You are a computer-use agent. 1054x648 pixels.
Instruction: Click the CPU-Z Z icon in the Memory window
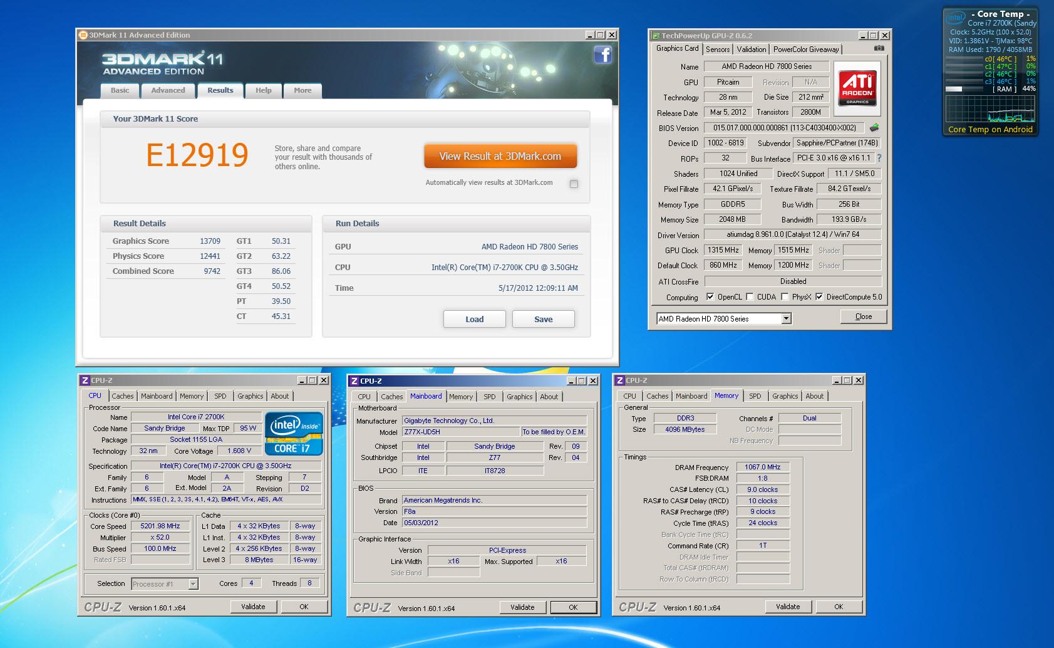(x=620, y=380)
